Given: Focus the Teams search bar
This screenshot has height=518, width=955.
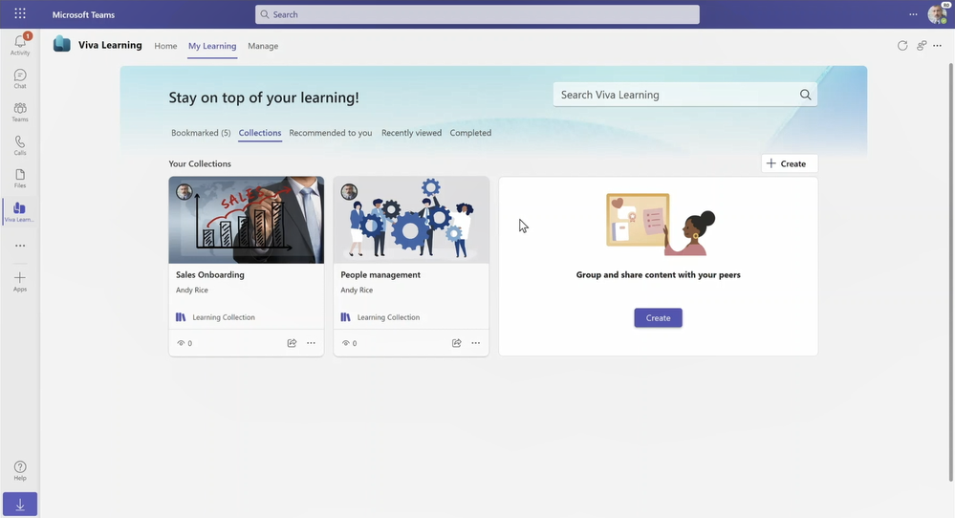Looking at the screenshot, I should tap(478, 14).
